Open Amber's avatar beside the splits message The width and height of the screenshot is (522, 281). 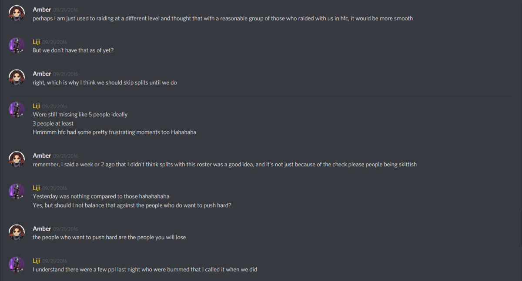(x=17, y=77)
